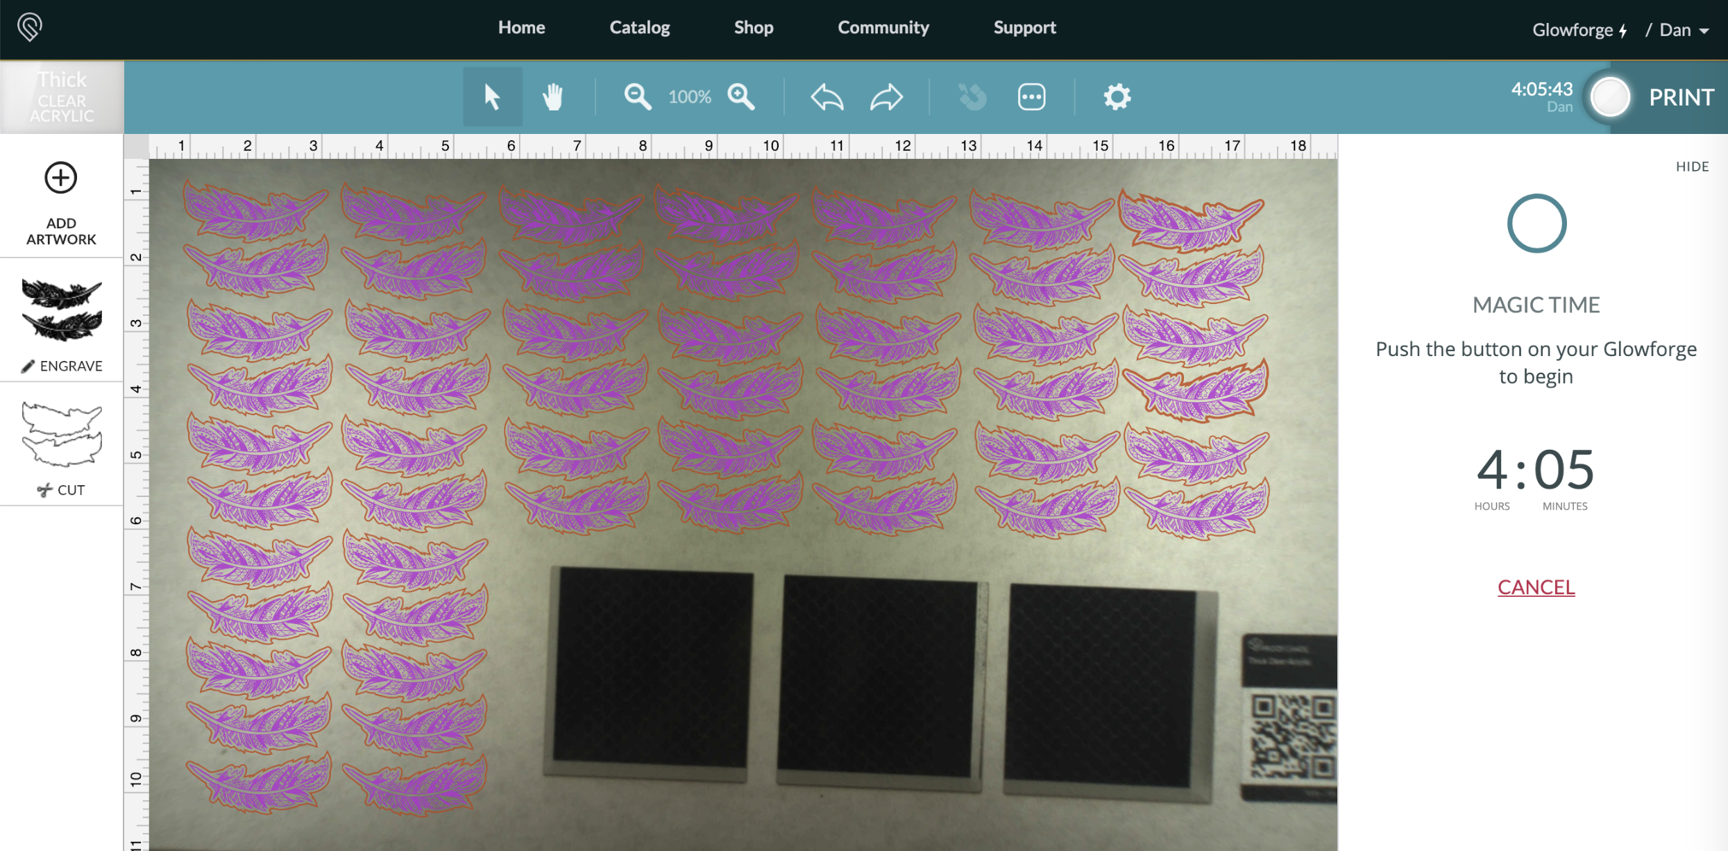Viewport: 1728px width, 851px height.
Task: Select the Cut outline step thumbnail
Action: (62, 435)
